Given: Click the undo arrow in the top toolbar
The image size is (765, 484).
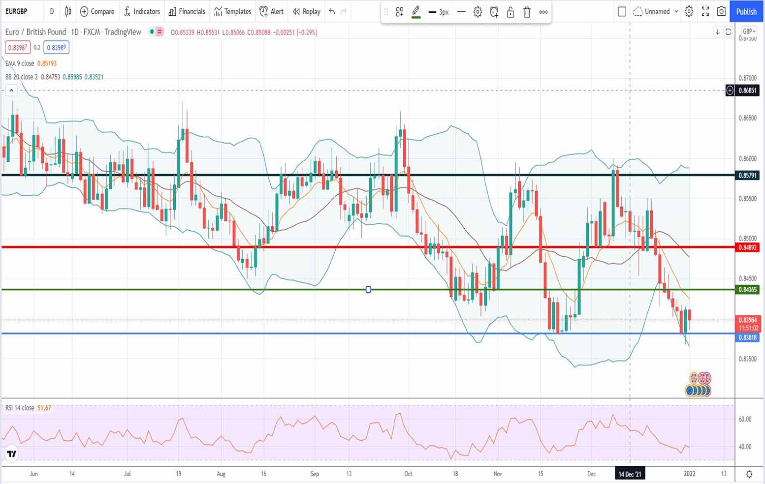Looking at the screenshot, I should click(x=332, y=11).
